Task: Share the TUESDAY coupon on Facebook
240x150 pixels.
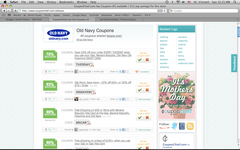Action: (x=123, y=72)
